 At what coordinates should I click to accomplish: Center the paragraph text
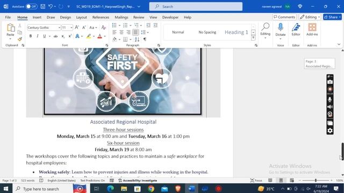click(x=121, y=32)
